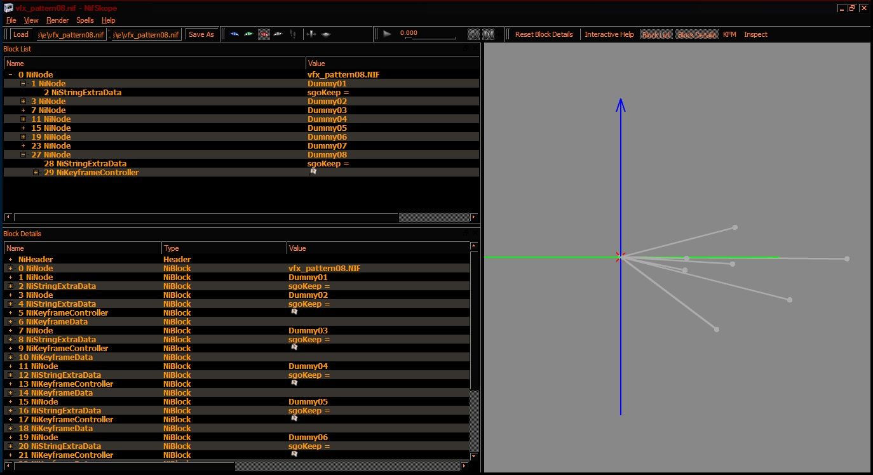The image size is (873, 475).
Task: Open the Help menu
Action: click(x=109, y=20)
